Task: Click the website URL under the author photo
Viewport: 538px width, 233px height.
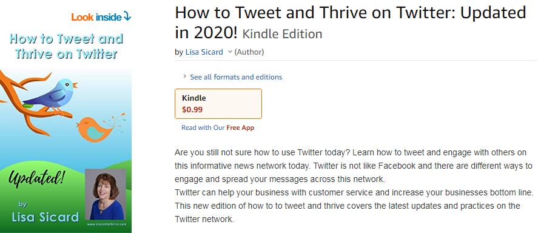Action: tap(107, 224)
